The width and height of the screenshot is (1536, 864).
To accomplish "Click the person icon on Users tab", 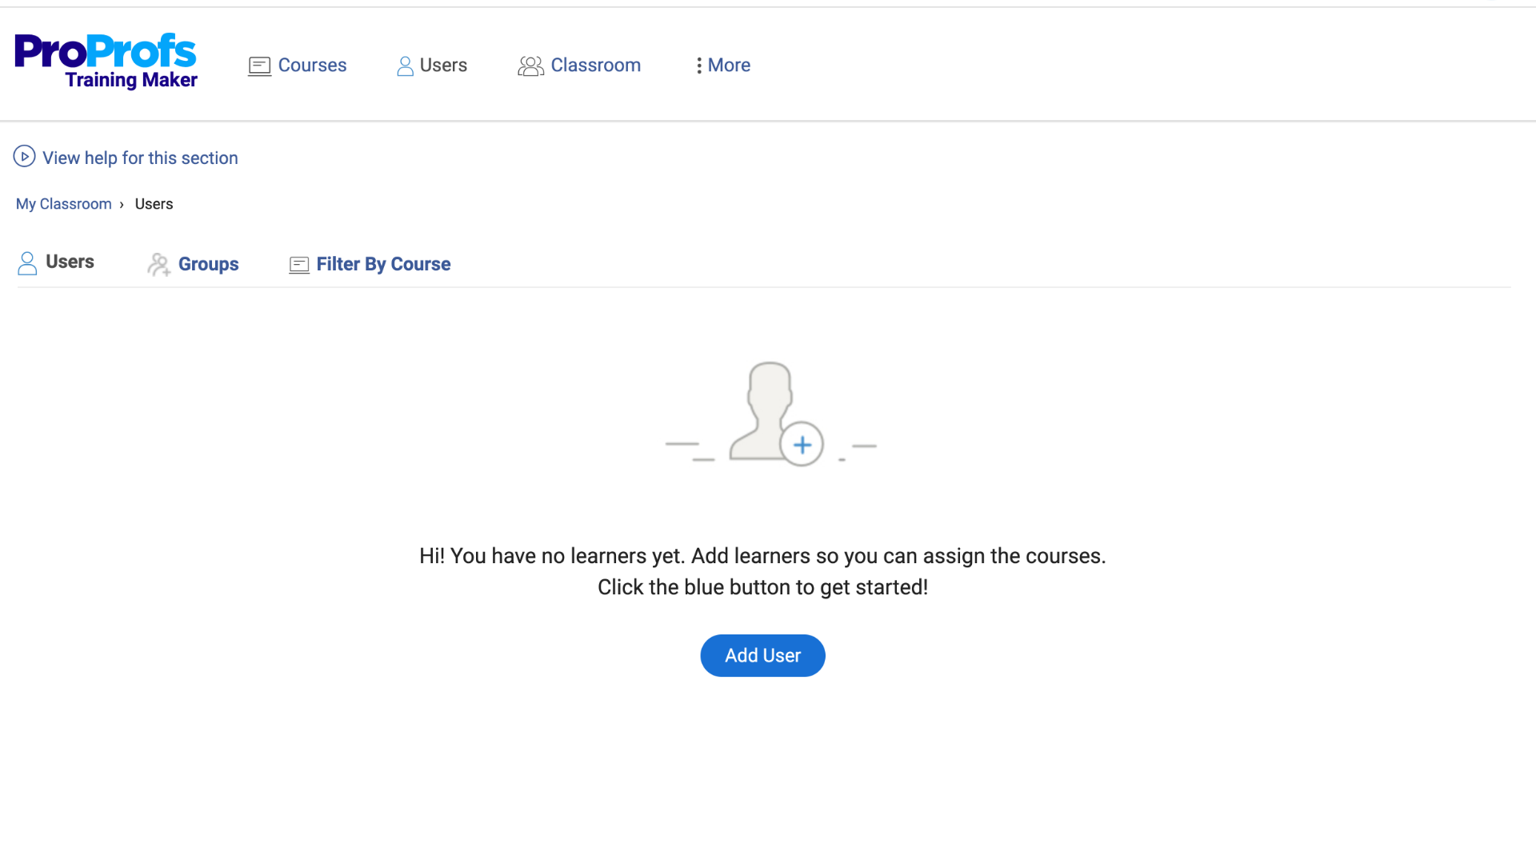I will [27, 263].
